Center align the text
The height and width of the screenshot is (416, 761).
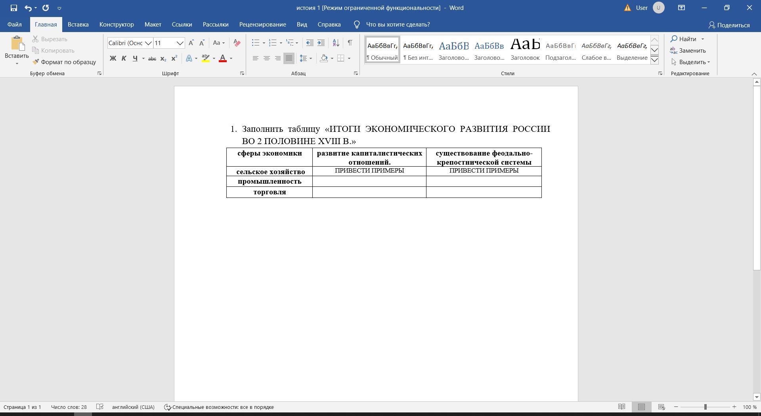pyautogui.click(x=267, y=59)
